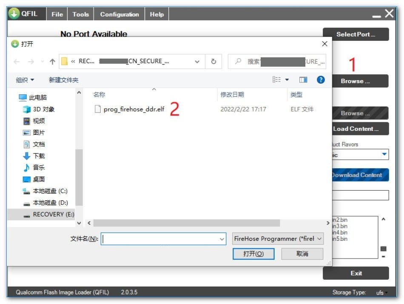Click the QFIL logo icon
The image size is (404, 304).
tap(14, 14)
